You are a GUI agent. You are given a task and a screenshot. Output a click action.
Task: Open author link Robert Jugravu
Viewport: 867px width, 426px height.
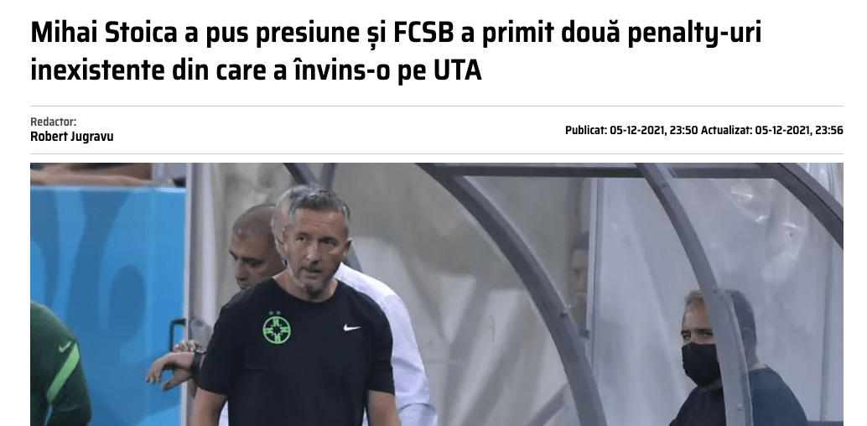(x=72, y=137)
